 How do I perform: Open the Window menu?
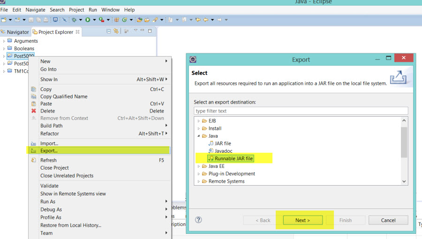point(110,10)
